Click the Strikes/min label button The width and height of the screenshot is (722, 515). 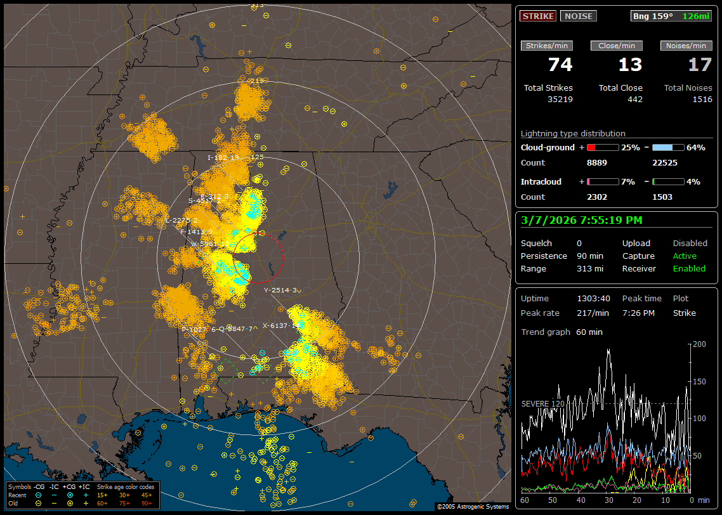[546, 46]
